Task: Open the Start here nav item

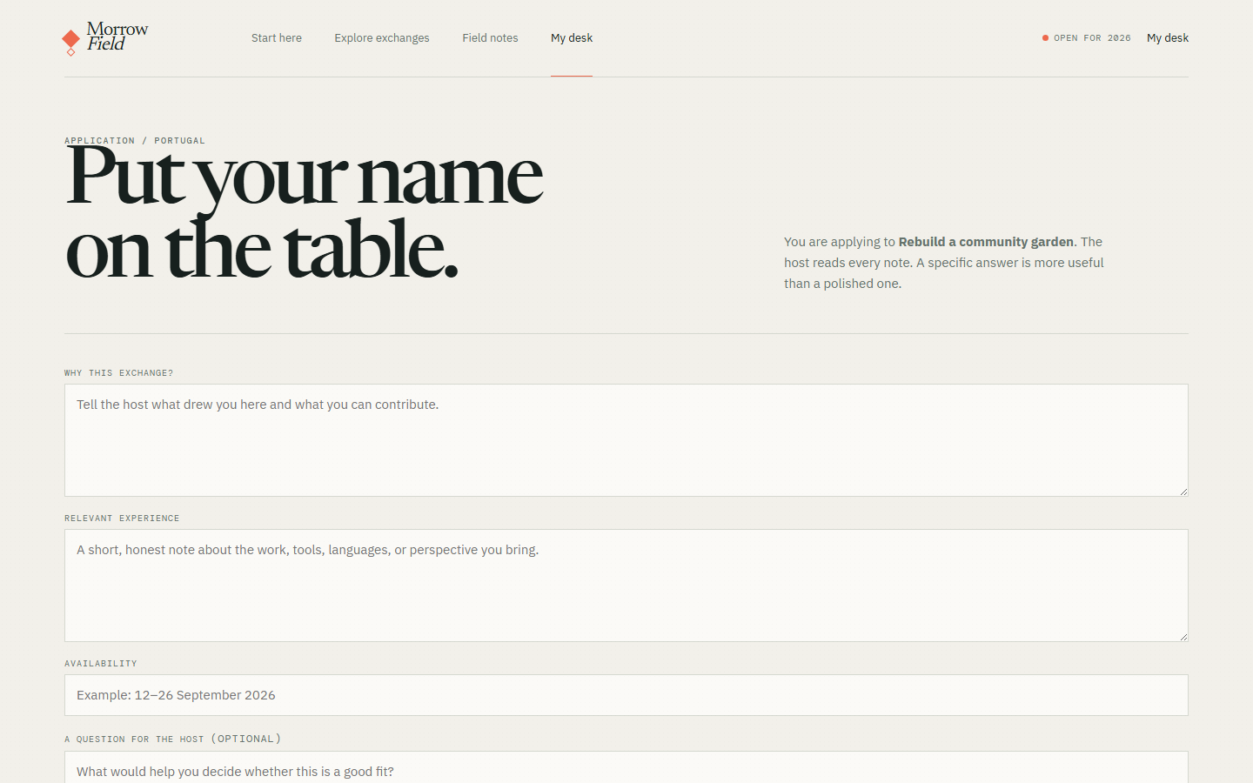Action: tap(277, 38)
